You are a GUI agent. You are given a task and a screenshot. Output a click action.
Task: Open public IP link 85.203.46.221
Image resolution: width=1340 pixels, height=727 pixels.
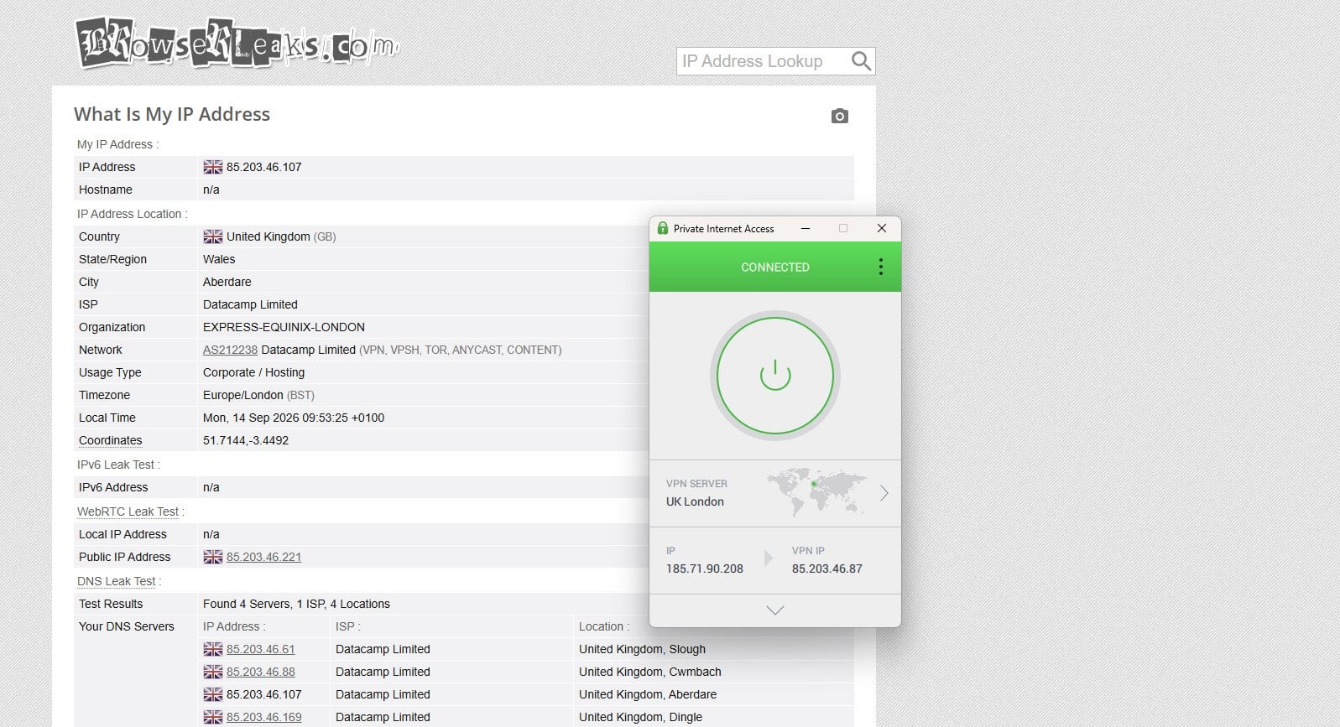[x=263, y=557]
